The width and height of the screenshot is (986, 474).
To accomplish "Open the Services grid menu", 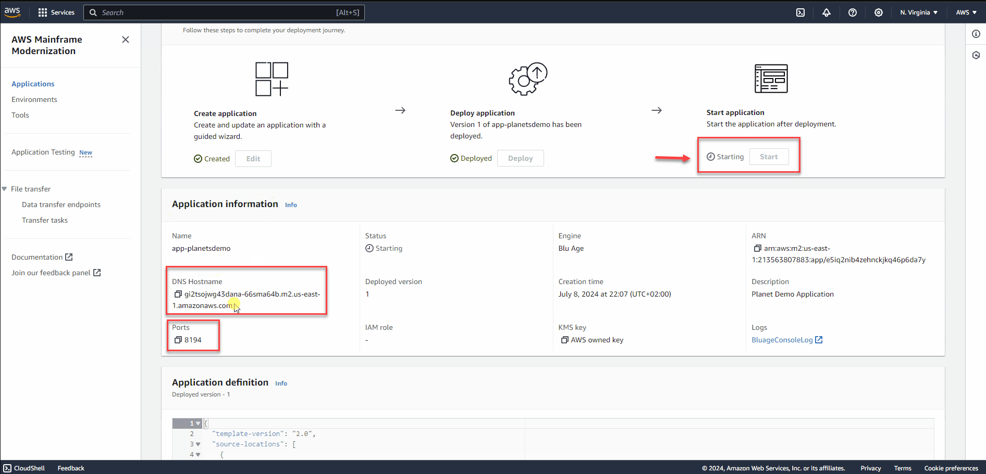I will (x=56, y=12).
